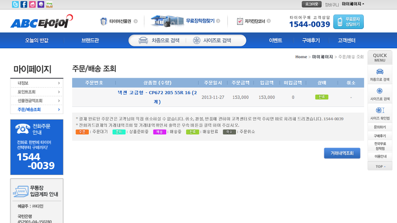397x223 pixels.
Task: Click the 무료문자 상담하기 button
Action: (x=348, y=21)
